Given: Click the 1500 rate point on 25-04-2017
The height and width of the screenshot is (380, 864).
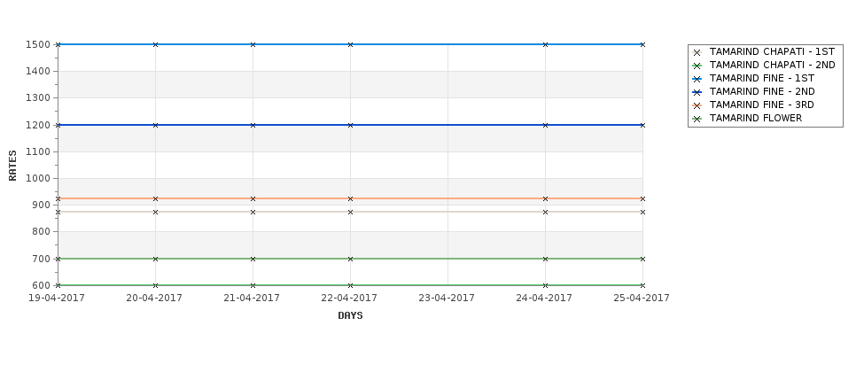Looking at the screenshot, I should [x=643, y=44].
